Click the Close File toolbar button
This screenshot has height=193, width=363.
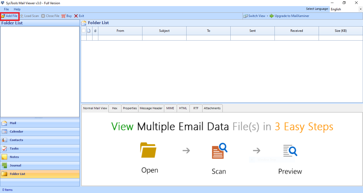(50, 16)
